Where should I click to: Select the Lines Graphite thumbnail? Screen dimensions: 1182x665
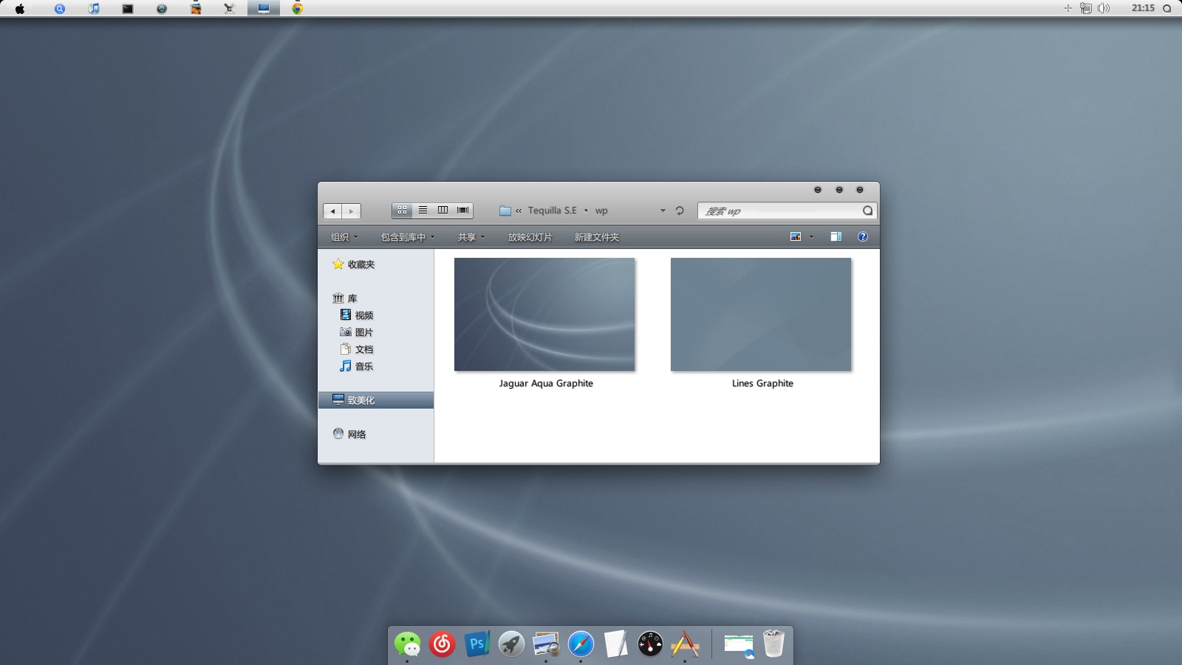(x=761, y=315)
